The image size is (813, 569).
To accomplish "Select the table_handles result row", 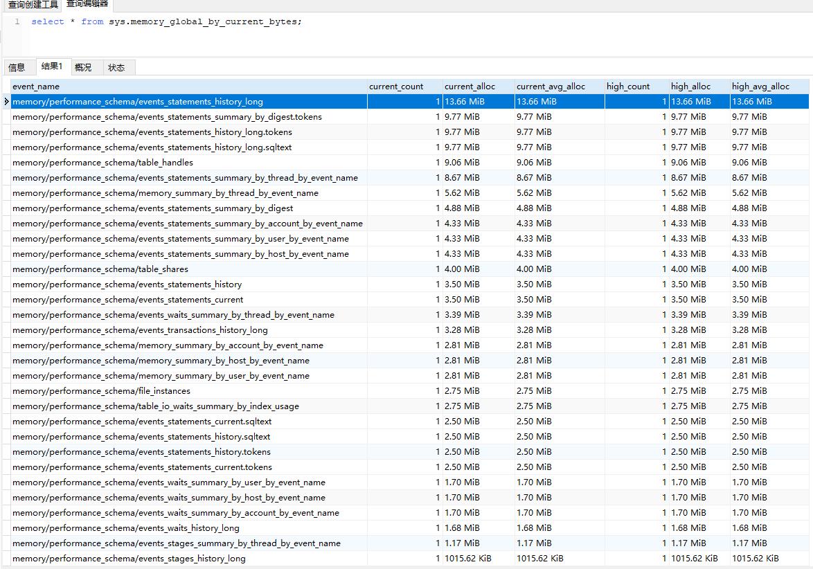I will pos(100,162).
